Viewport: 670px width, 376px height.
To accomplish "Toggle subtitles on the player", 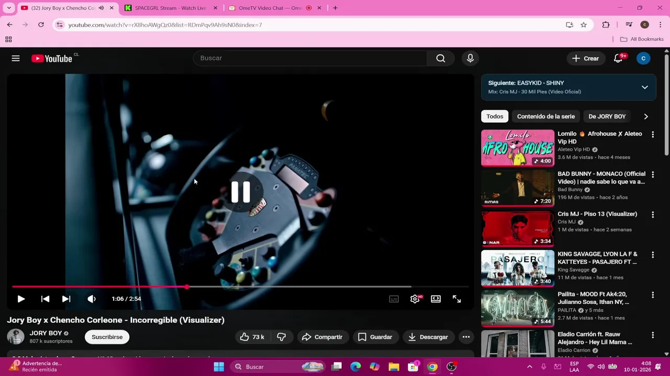I will [x=394, y=299].
